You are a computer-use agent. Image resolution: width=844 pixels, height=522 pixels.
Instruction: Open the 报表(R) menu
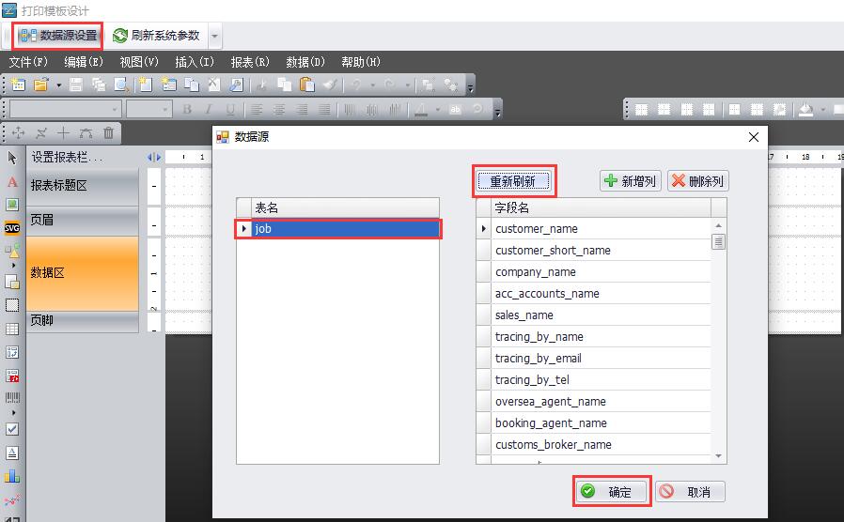[250, 62]
